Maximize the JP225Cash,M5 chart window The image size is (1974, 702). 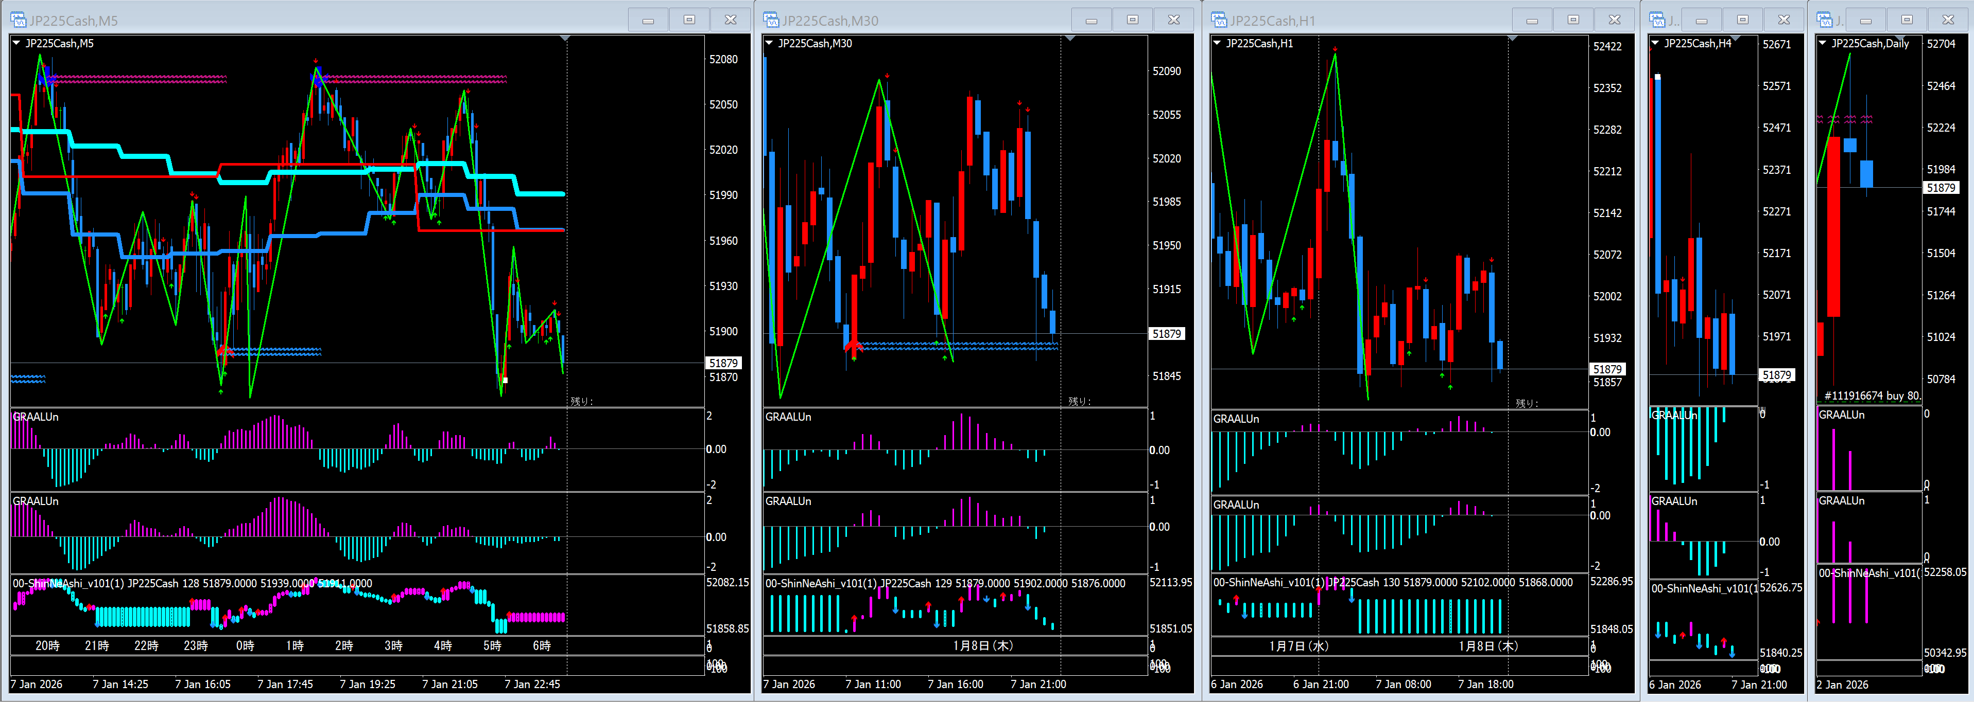click(x=689, y=20)
